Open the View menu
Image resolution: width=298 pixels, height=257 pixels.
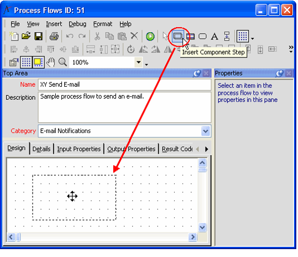pos(33,24)
